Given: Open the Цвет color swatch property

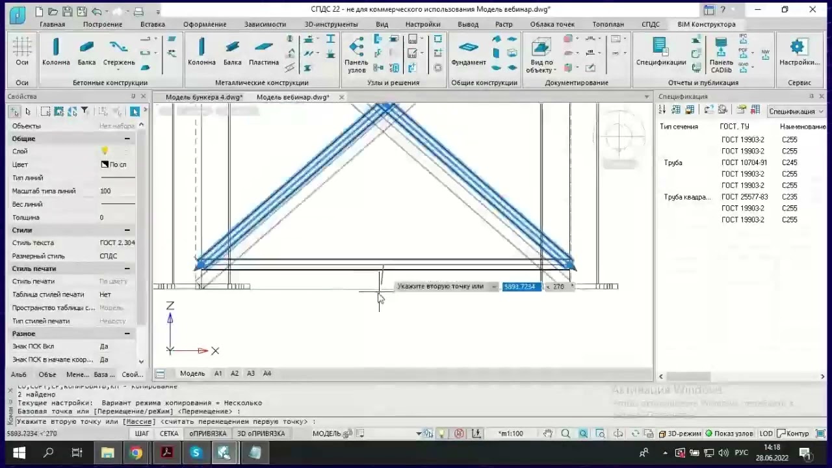Looking at the screenshot, I should point(105,164).
